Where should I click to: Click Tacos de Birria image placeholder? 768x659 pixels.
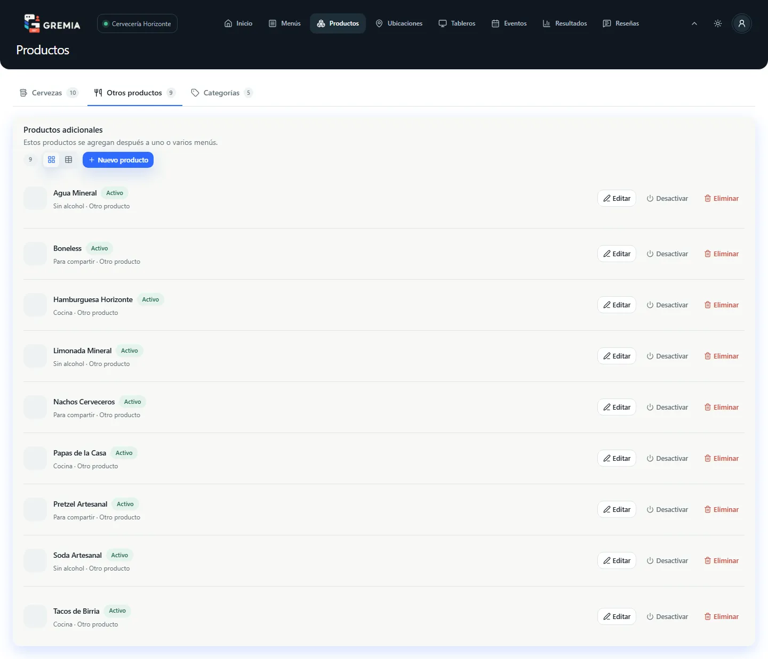35,616
